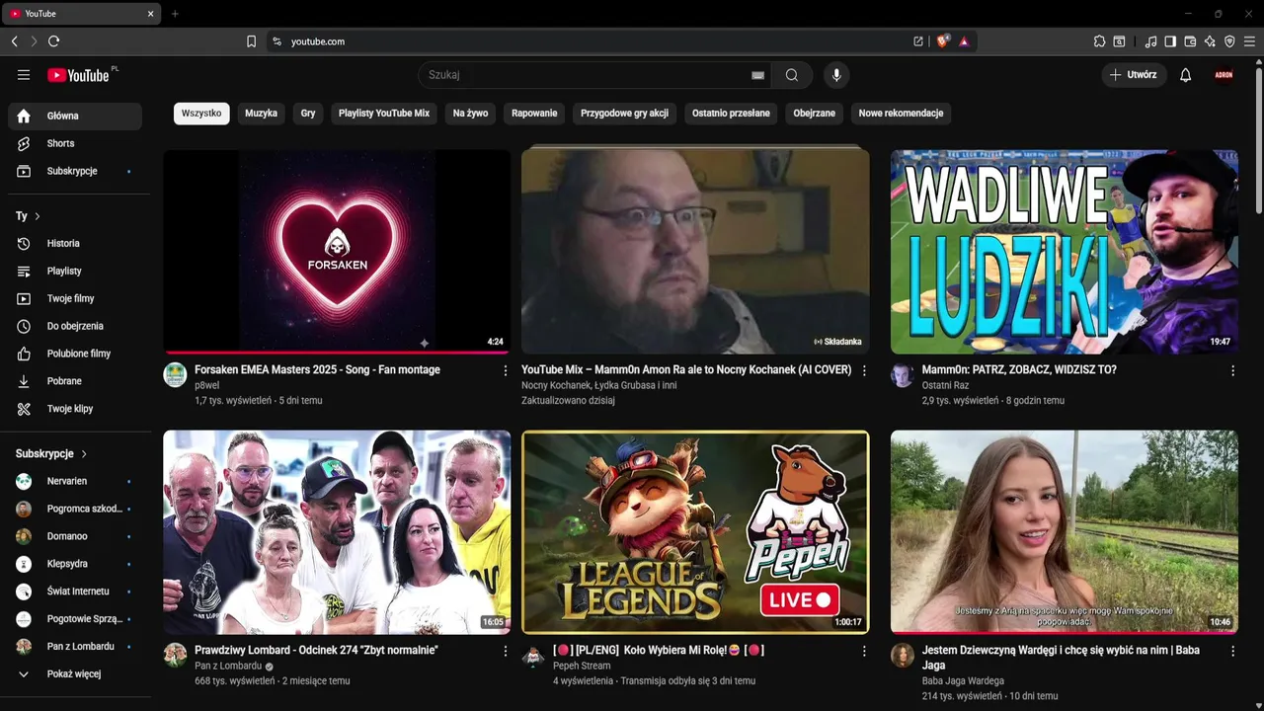Go to the YouTube logo home link
This screenshot has height=711, width=1264.
click(78, 75)
